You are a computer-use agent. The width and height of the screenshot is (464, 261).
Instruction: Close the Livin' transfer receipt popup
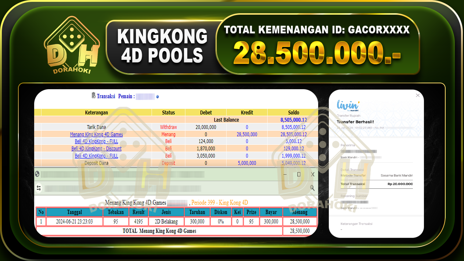click(417, 95)
